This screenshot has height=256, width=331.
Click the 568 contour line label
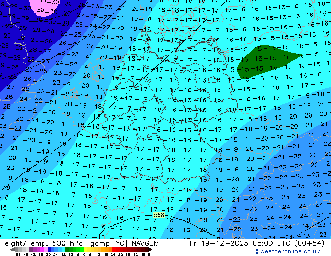click(159, 215)
